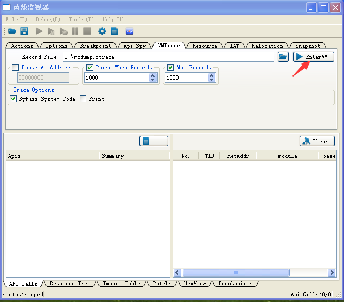Click the Pause When Records number field
344x302 pixels.
[117, 78]
